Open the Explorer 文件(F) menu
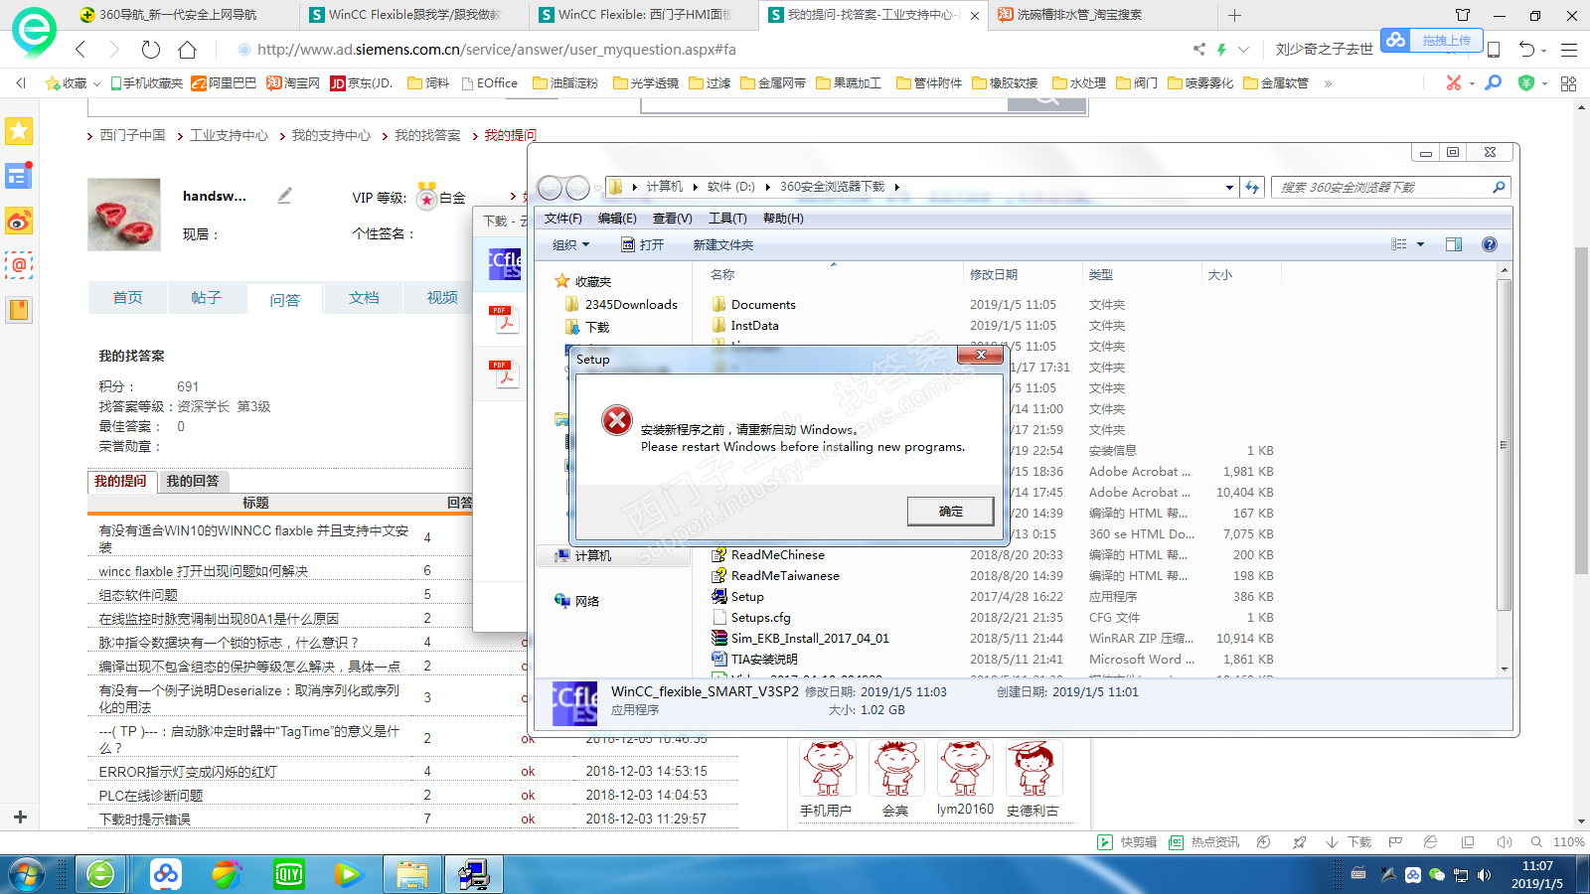The width and height of the screenshot is (1590, 894). click(x=563, y=219)
